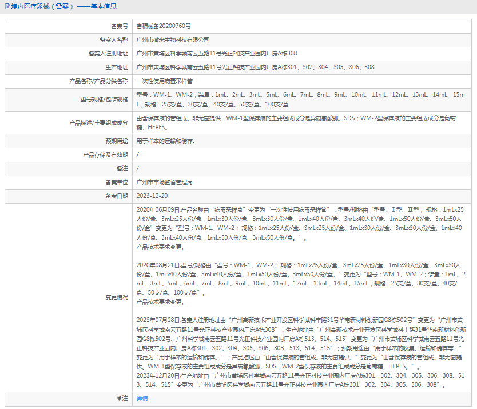Open the 详情 link in the 注 row

pyautogui.click(x=142, y=398)
